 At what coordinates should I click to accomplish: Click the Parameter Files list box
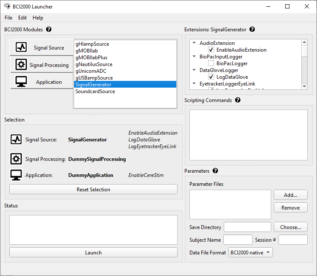click(x=230, y=204)
